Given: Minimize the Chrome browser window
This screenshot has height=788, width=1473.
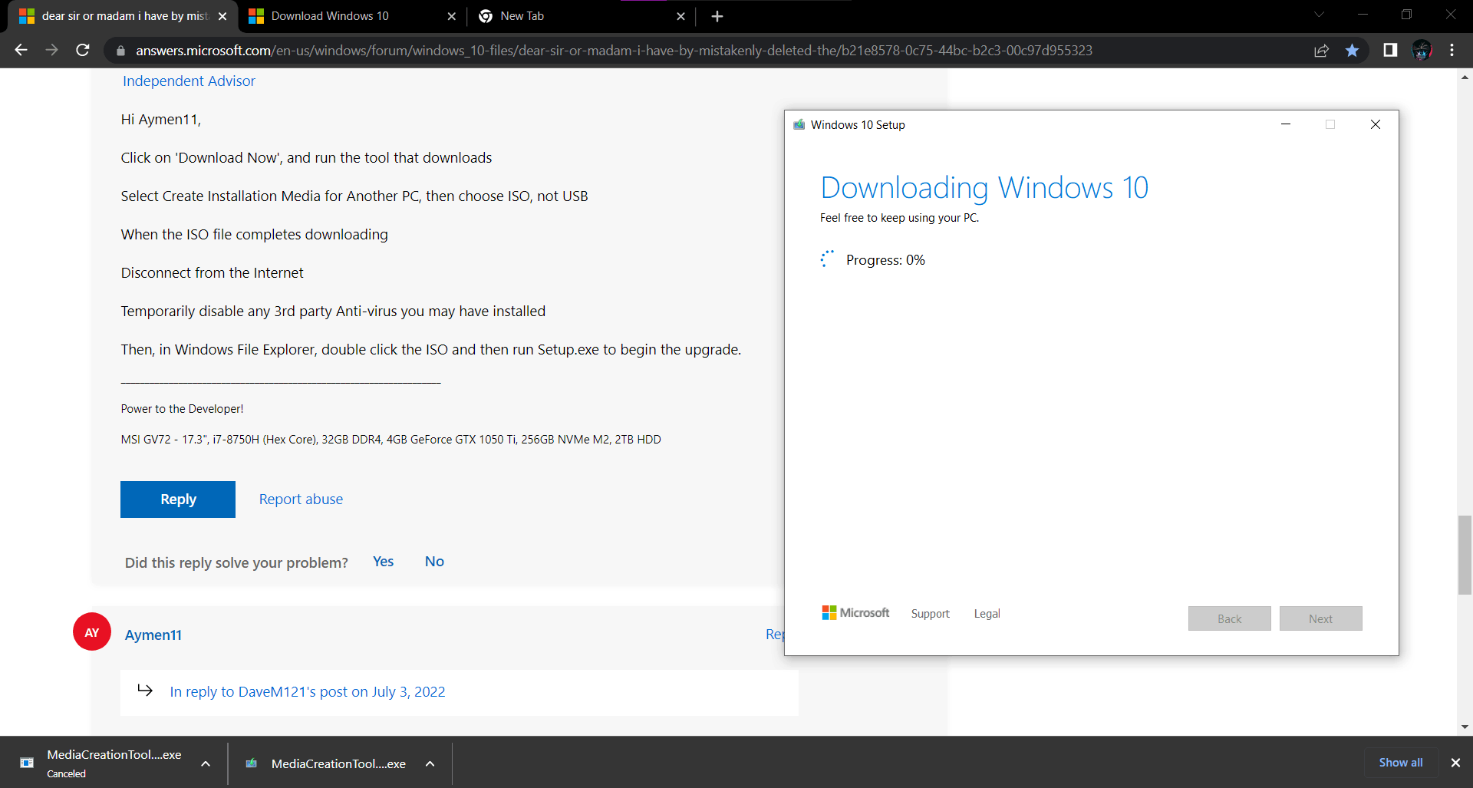Looking at the screenshot, I should pos(1363,15).
